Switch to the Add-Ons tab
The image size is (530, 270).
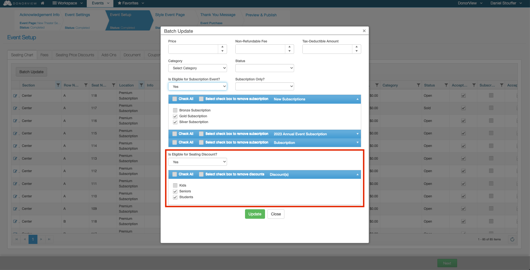pos(109,55)
